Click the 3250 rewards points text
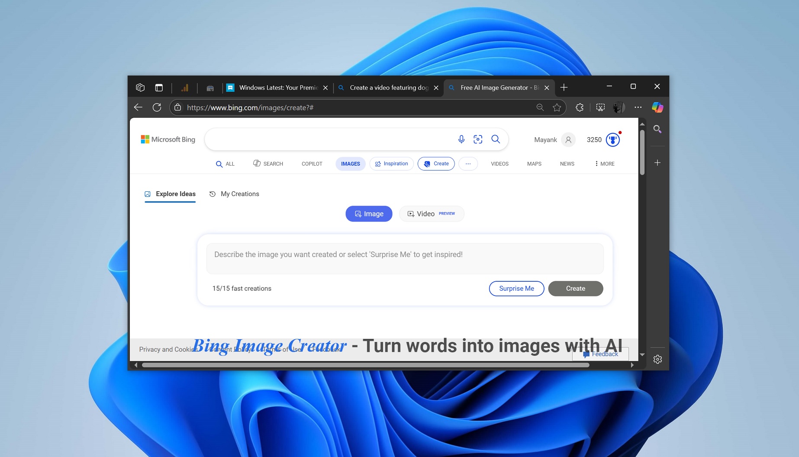The width and height of the screenshot is (799, 457). [594, 140]
